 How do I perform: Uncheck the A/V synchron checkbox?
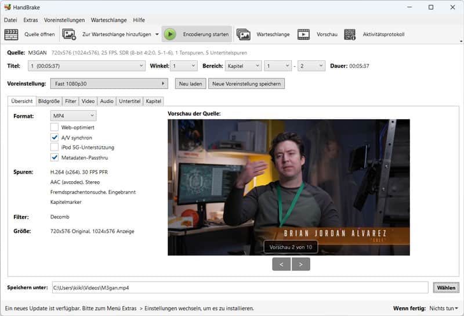click(55, 138)
